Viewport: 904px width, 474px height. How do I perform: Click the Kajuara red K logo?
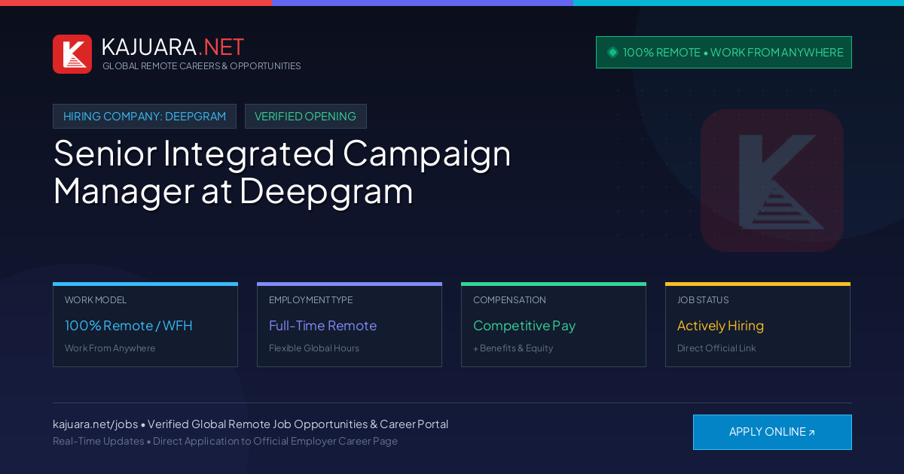[x=72, y=54]
